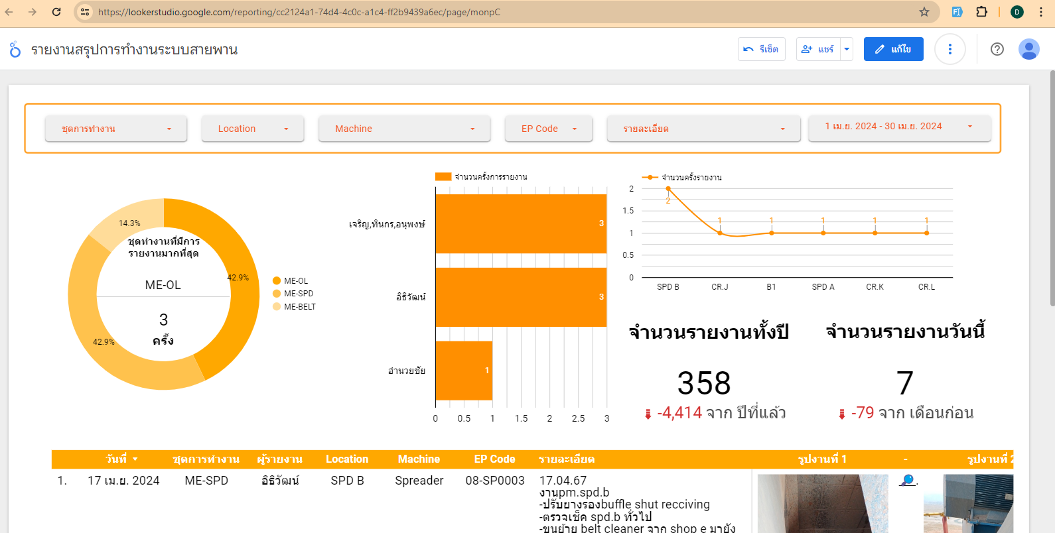Open the date range picker dropdown
The height and width of the screenshot is (533, 1055).
pos(899,127)
